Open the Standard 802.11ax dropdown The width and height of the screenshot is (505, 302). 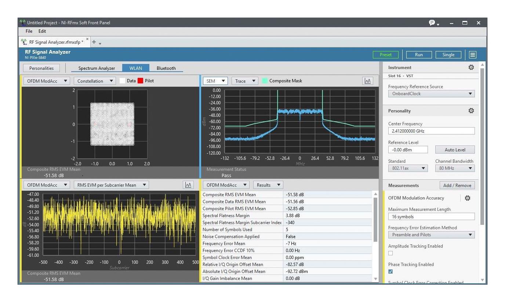coord(408,168)
